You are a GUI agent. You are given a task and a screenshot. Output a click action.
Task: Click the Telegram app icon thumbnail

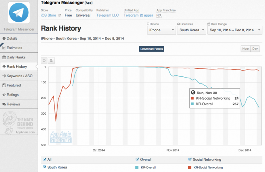(19, 12)
